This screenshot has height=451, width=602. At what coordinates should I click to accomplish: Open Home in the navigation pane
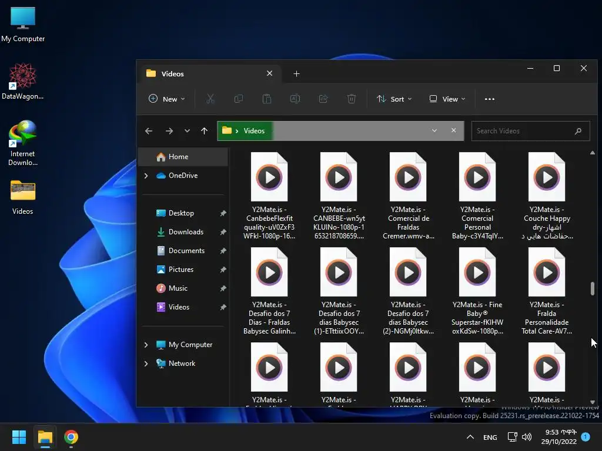[x=183, y=156]
